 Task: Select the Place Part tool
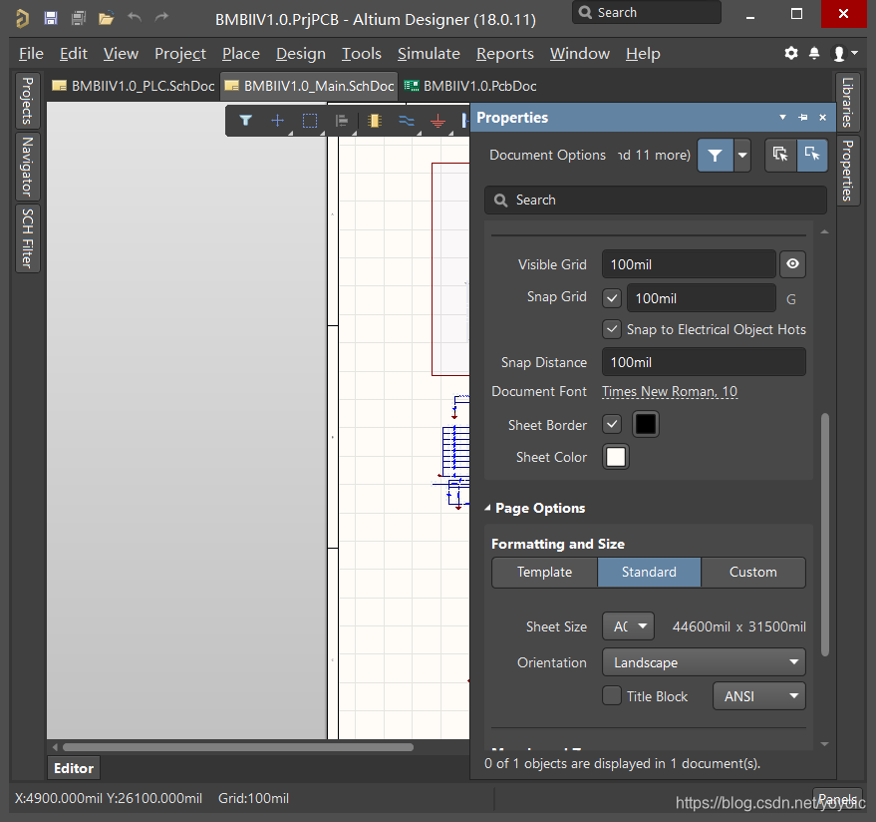(x=375, y=121)
